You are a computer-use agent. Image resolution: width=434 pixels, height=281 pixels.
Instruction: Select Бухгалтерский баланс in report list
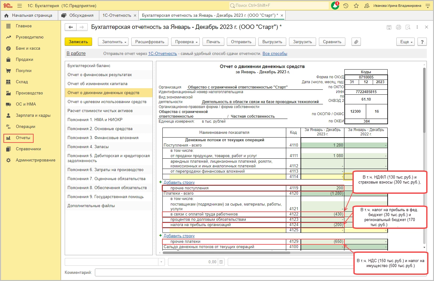click(x=89, y=66)
